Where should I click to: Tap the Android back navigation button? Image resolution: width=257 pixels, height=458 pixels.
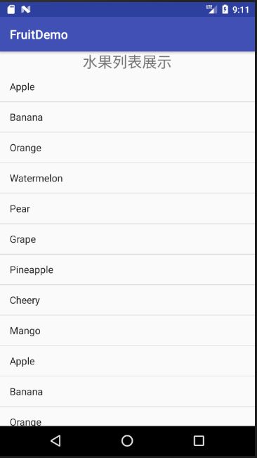[55, 440]
